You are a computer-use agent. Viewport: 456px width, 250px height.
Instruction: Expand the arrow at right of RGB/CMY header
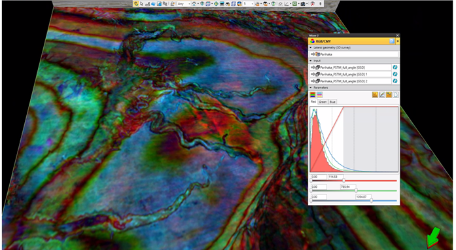(x=398, y=41)
